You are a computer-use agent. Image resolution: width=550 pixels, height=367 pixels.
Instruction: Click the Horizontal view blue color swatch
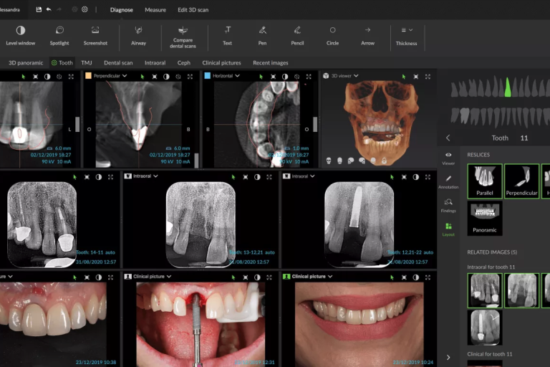(x=208, y=75)
